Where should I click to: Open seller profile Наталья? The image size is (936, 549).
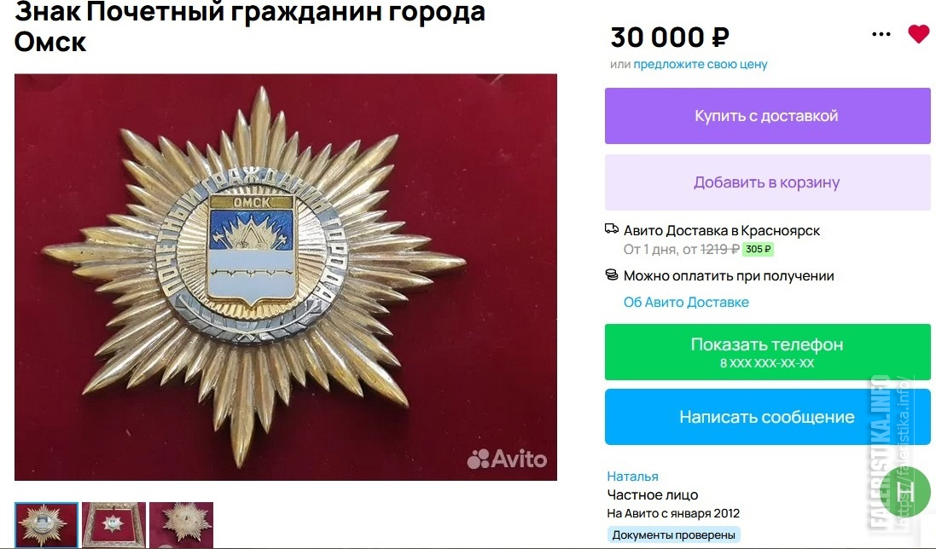[633, 477]
